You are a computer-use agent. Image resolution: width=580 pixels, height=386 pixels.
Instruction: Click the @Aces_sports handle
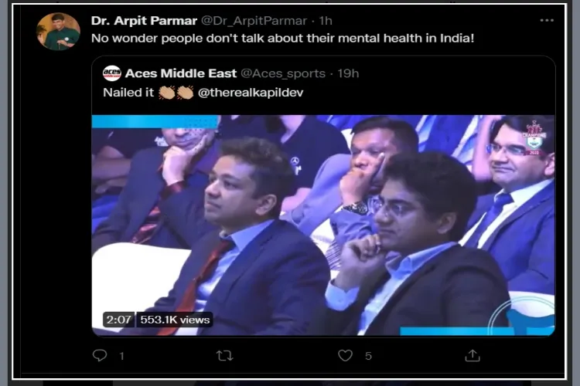pos(283,73)
